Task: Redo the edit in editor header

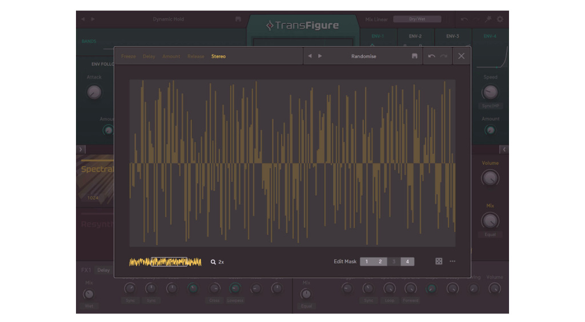Action: click(x=443, y=56)
